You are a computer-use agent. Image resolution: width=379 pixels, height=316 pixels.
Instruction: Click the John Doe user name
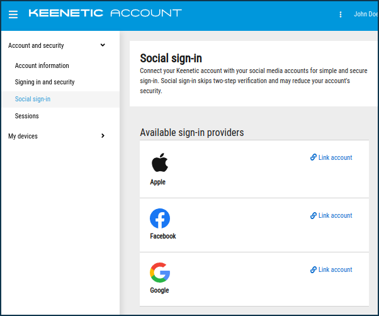[x=365, y=14]
